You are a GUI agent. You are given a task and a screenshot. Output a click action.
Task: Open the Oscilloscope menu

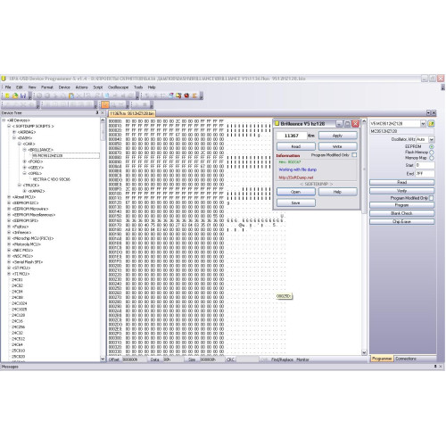tap(118, 87)
